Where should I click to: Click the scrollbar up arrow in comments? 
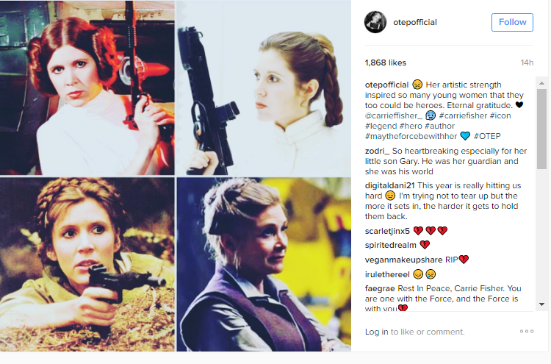541,83
